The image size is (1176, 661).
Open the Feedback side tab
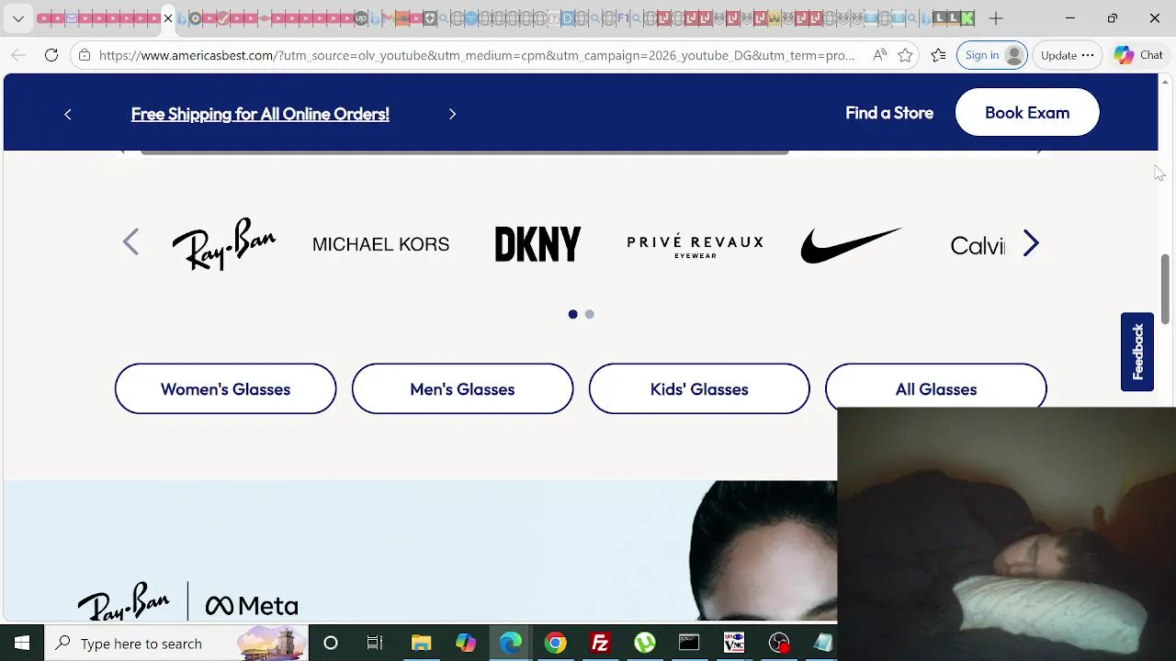(x=1137, y=352)
